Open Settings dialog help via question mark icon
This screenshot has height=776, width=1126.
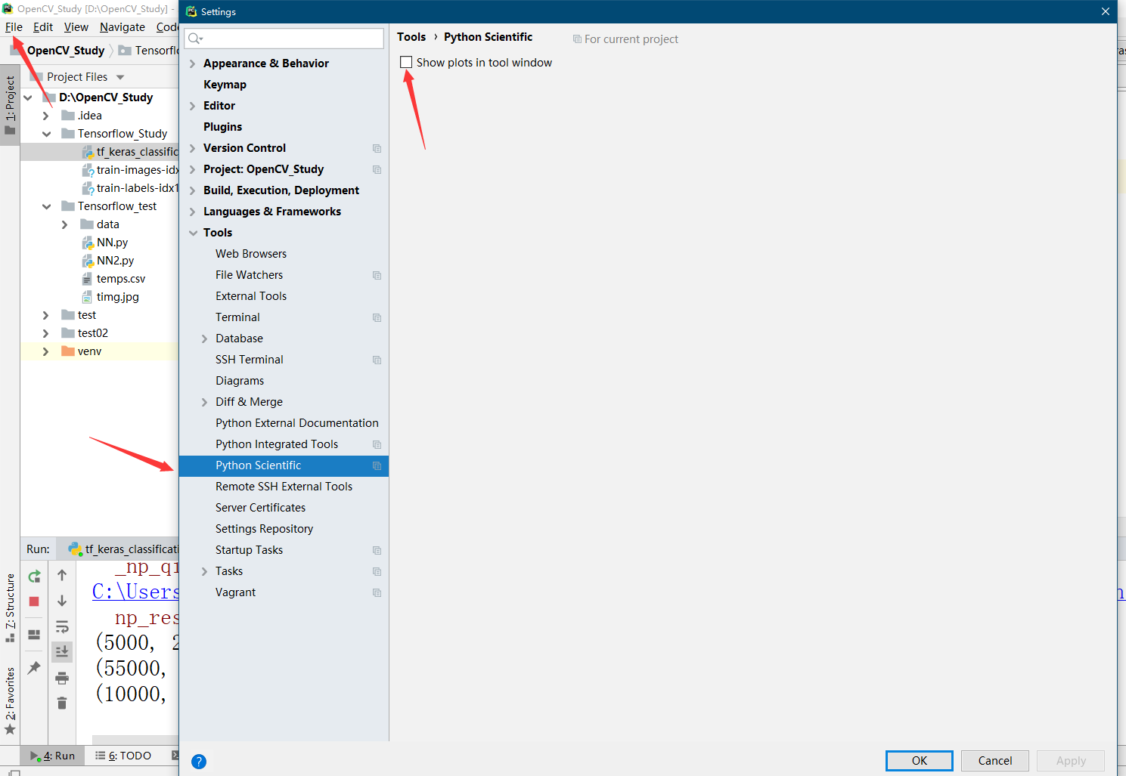coord(198,762)
